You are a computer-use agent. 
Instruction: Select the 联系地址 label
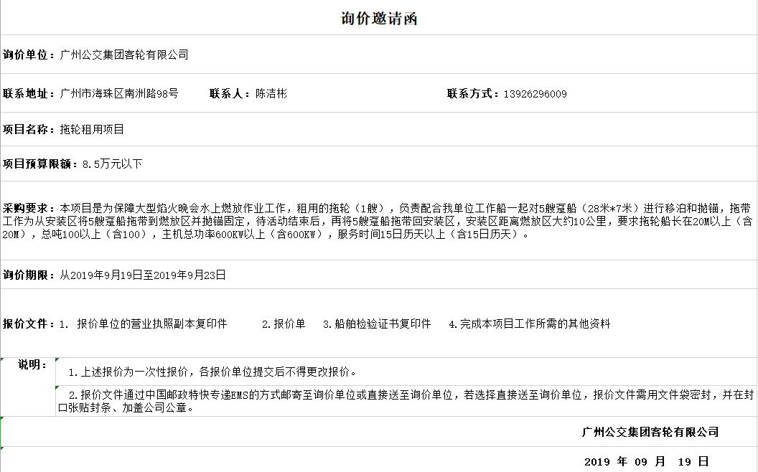[x=29, y=93]
